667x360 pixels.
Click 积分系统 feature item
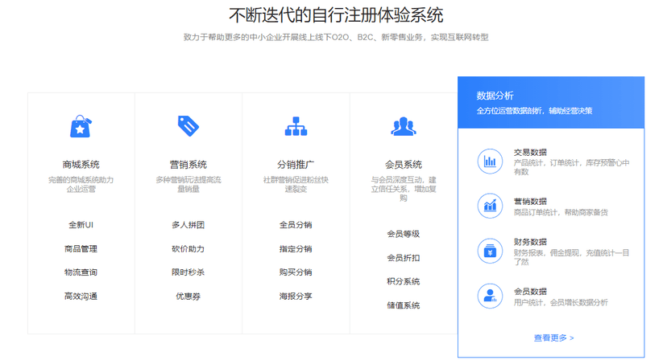pyautogui.click(x=404, y=281)
